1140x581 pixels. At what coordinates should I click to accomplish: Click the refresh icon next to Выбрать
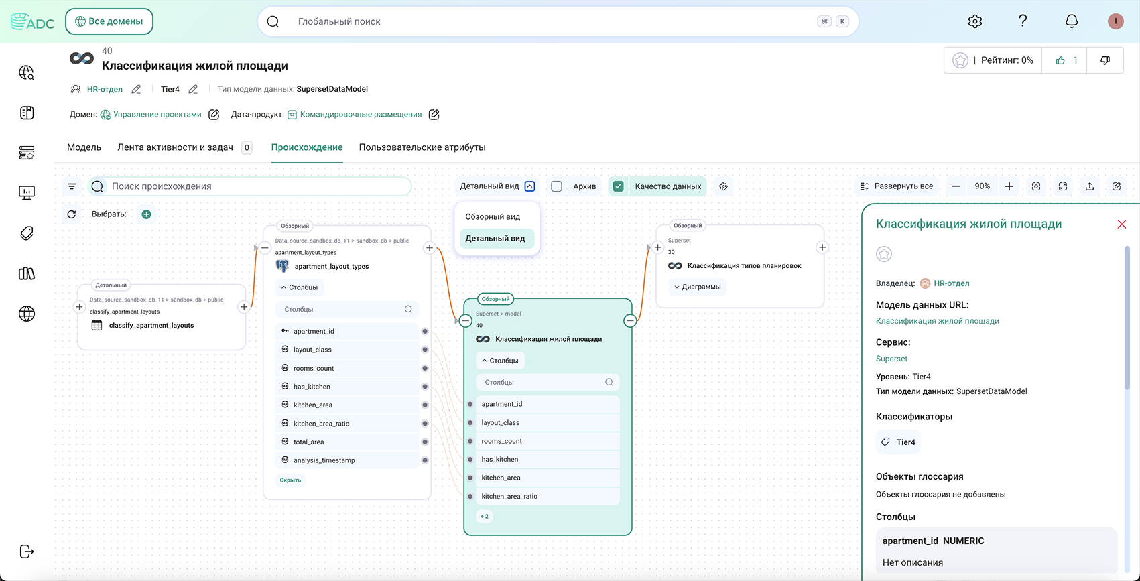pyautogui.click(x=72, y=214)
